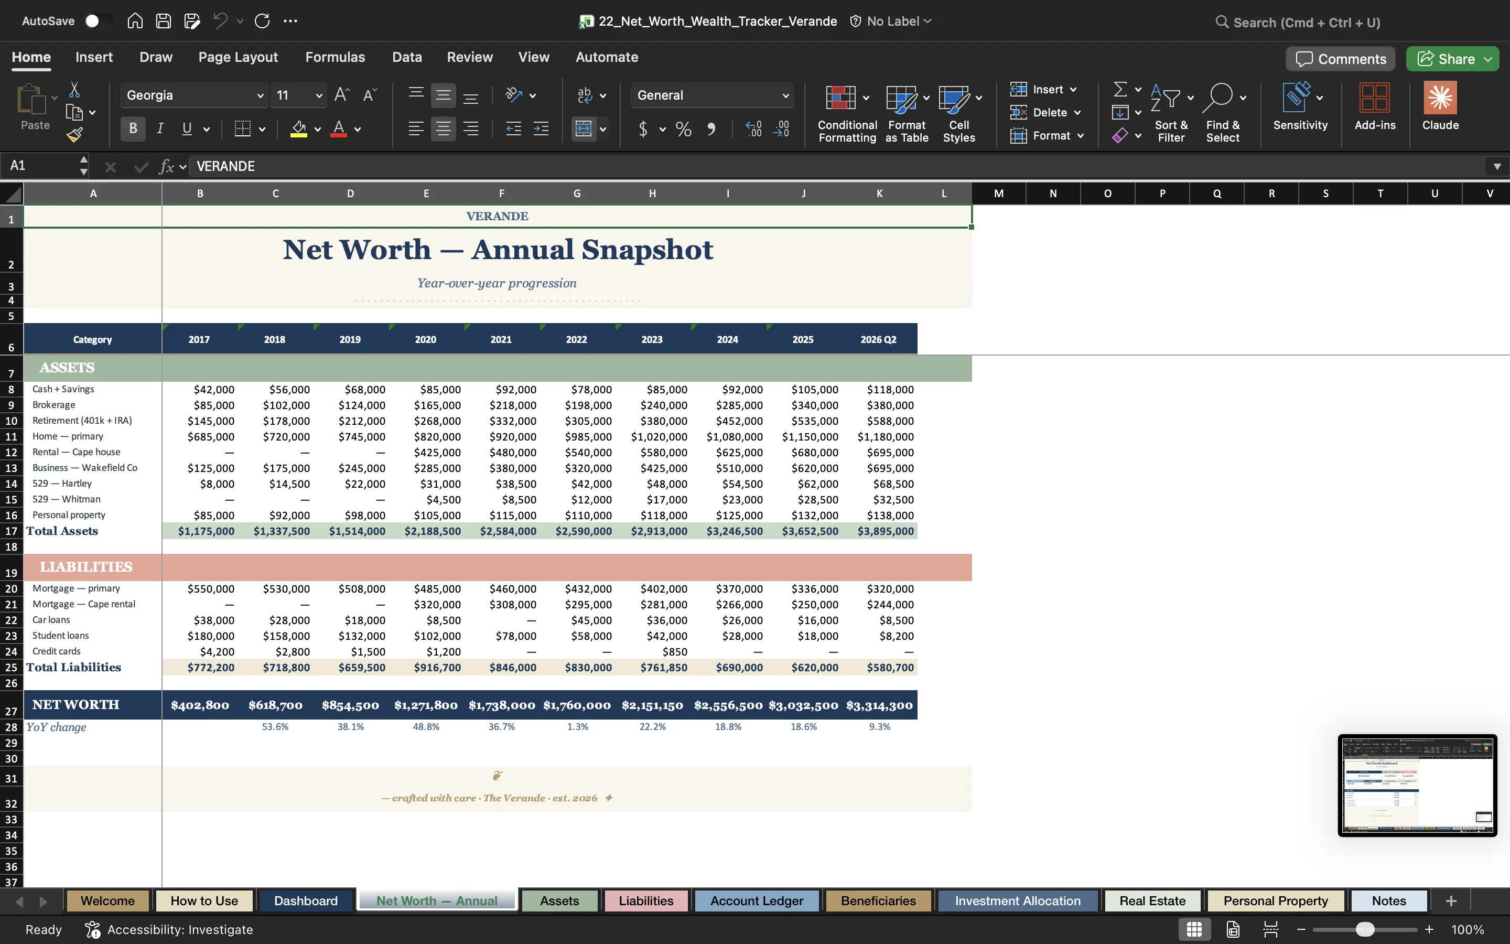Click the Accessibility: Investigate status
This screenshot has width=1510, height=944.
pos(169,930)
